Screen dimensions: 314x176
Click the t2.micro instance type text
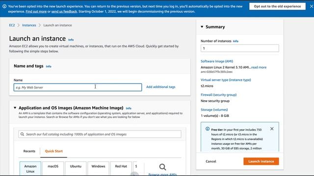pos(207,86)
